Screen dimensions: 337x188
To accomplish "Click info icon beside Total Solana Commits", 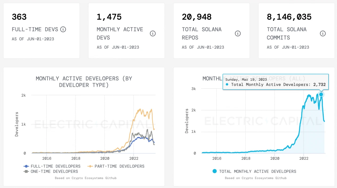I will coord(323,33).
